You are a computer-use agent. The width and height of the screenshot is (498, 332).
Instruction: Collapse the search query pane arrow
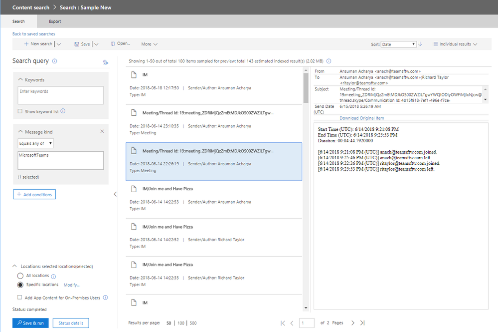point(115,194)
